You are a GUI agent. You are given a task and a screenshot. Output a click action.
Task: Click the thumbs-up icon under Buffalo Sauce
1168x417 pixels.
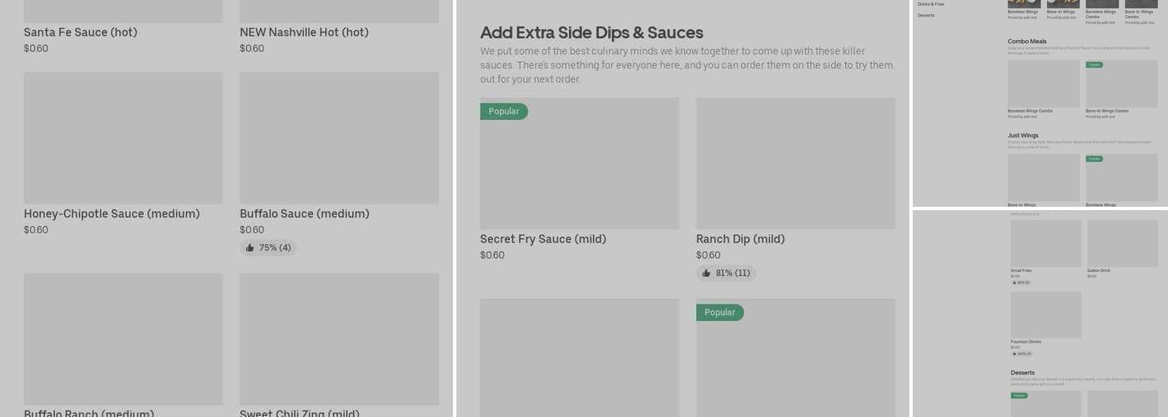coord(249,248)
